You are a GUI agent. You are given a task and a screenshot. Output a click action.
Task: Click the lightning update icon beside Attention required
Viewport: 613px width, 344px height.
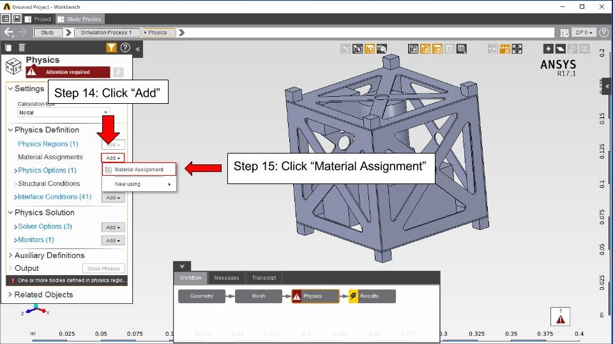[x=118, y=72]
